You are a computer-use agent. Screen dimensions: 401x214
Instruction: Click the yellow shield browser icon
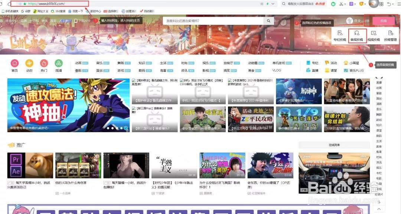361,4
